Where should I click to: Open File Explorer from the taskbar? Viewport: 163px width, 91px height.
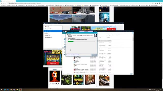[17, 90]
